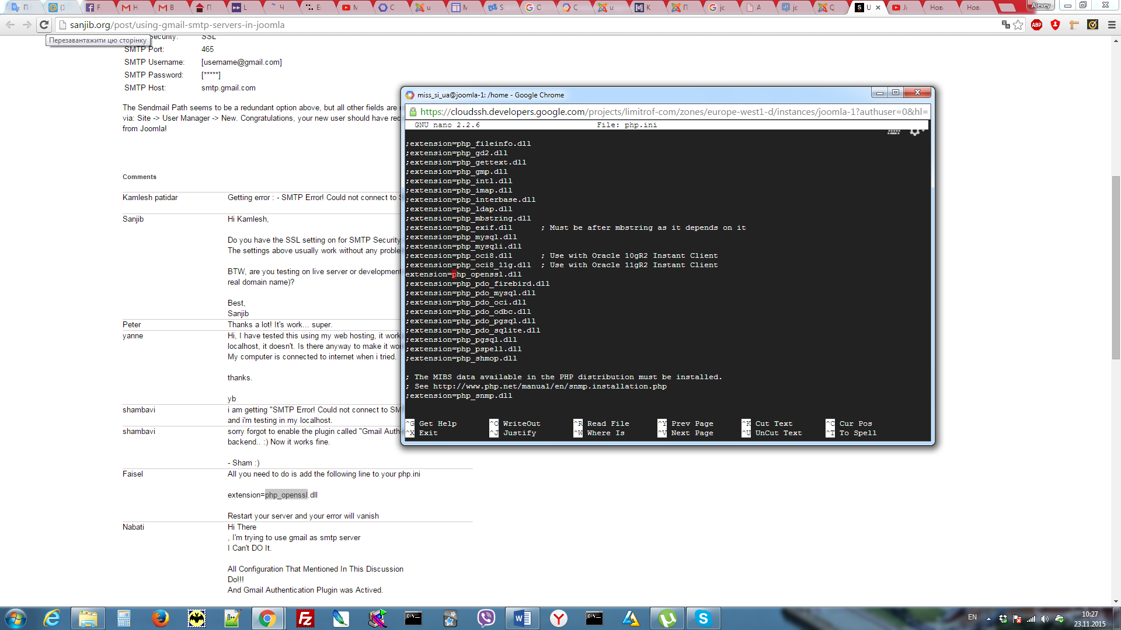Open Google Drive from the taskbar
The height and width of the screenshot is (630, 1121).
631,618
